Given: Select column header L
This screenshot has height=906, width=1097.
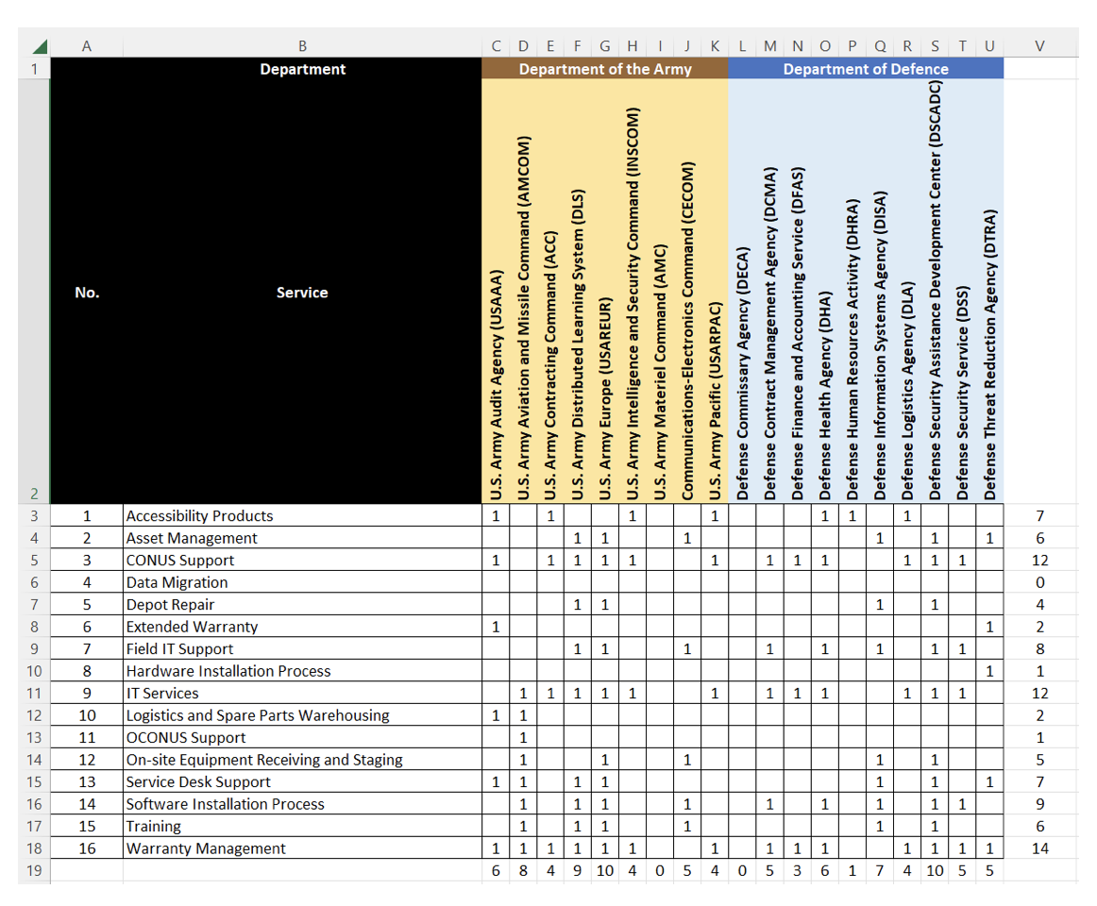Looking at the screenshot, I should pyautogui.click(x=742, y=46).
